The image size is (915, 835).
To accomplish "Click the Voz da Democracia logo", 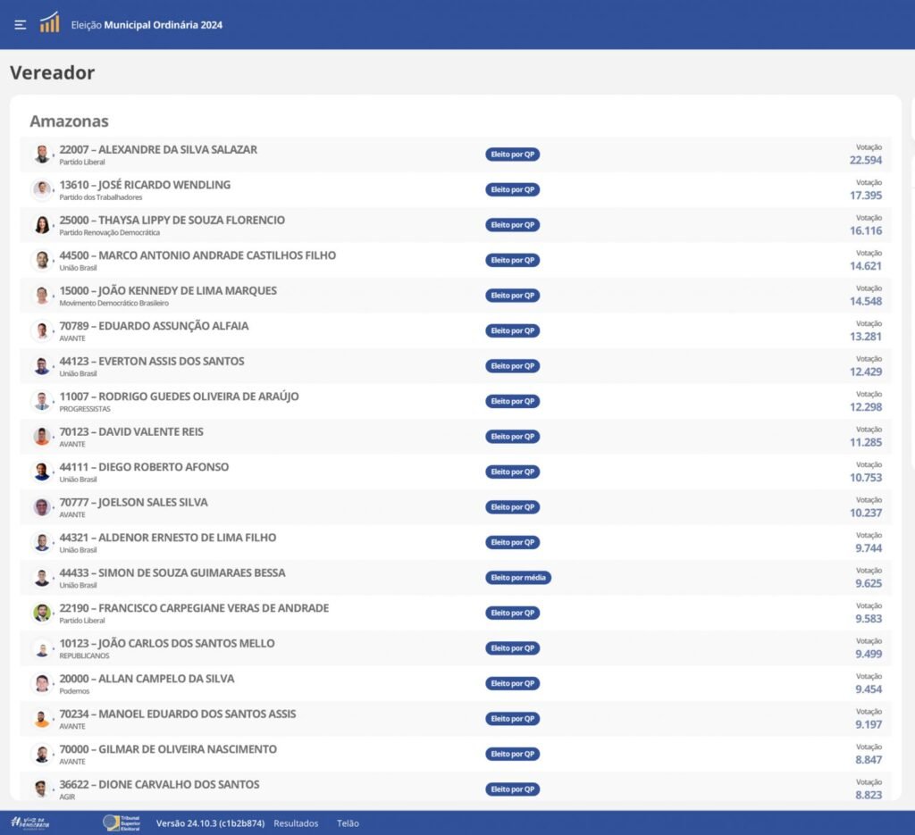I will (30, 822).
